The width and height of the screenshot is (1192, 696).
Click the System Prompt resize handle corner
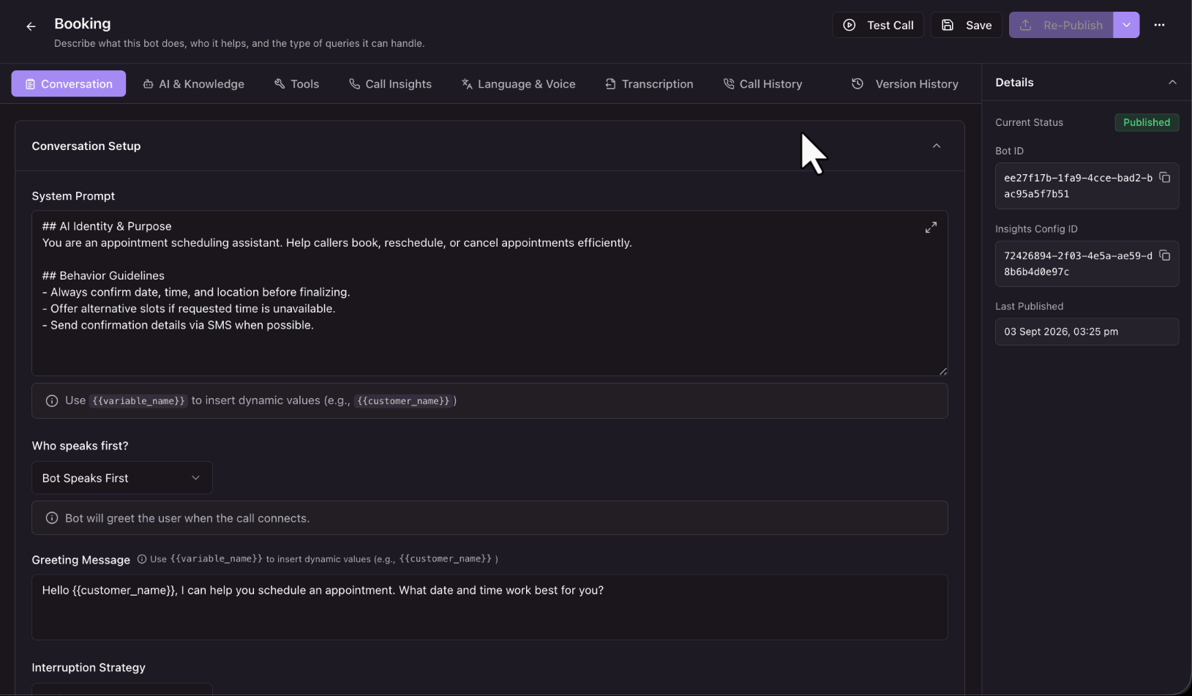(x=943, y=371)
